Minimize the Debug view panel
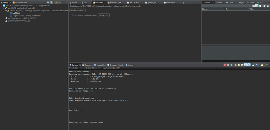Viewport: 270px width, 130px height. (62, 2)
